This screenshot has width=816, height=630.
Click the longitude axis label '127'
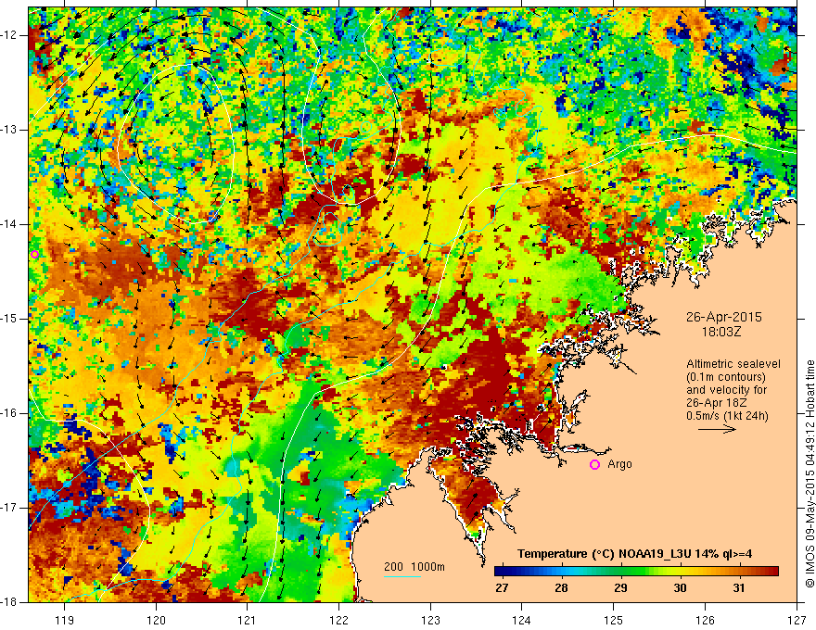click(797, 620)
